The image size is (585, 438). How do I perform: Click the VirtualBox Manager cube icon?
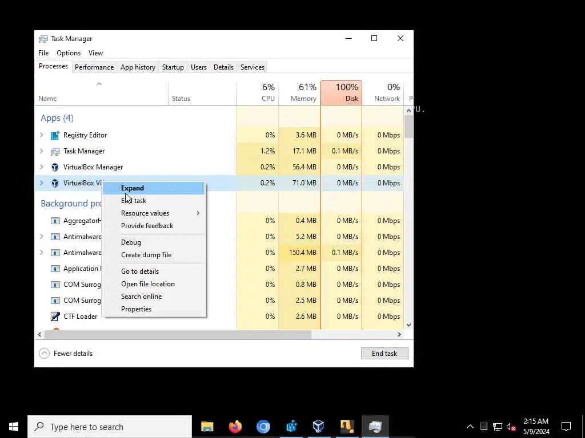[55, 167]
